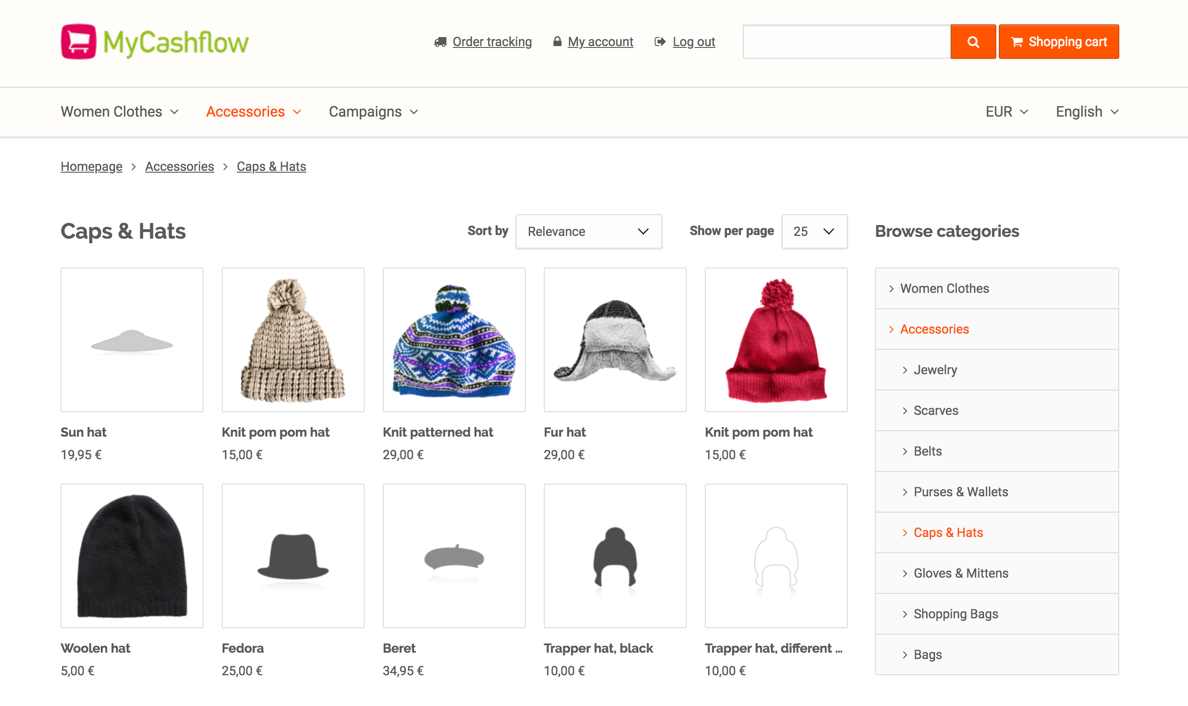This screenshot has width=1188, height=706.
Task: Open the Trapper hat, different image
Action: click(776, 555)
